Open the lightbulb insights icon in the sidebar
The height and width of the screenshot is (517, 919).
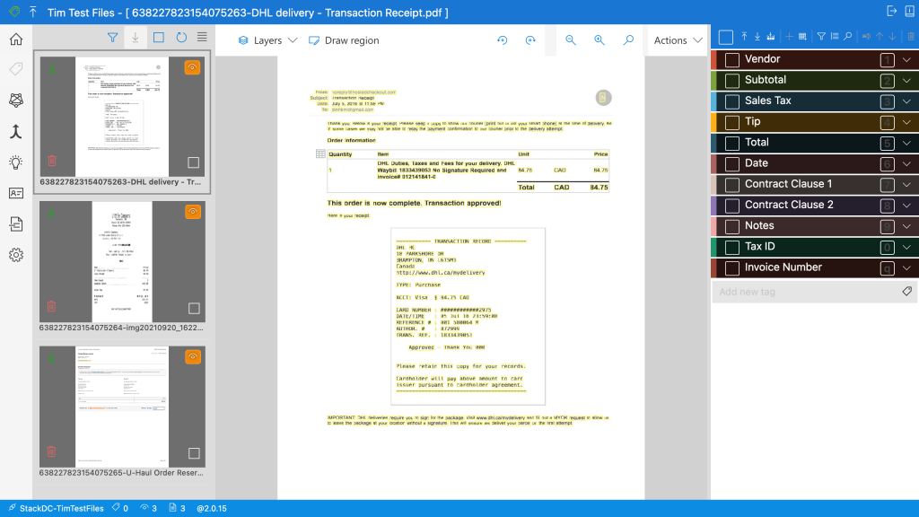click(16, 162)
